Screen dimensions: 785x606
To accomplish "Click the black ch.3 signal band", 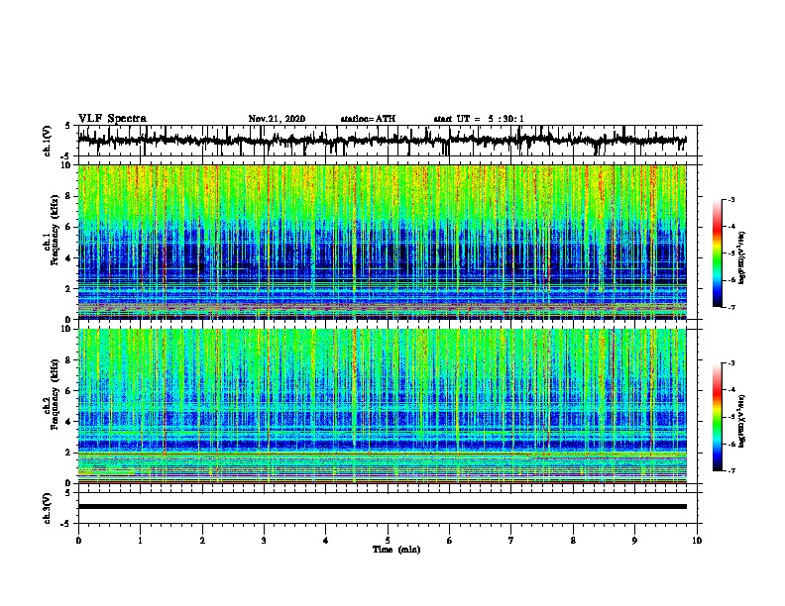I will (382, 507).
